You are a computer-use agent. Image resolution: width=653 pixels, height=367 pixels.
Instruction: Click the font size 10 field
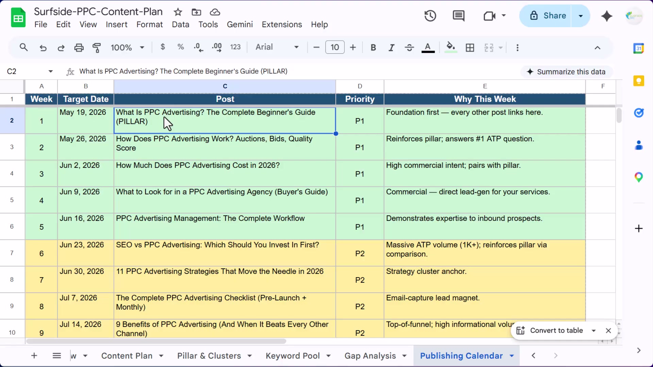(335, 47)
